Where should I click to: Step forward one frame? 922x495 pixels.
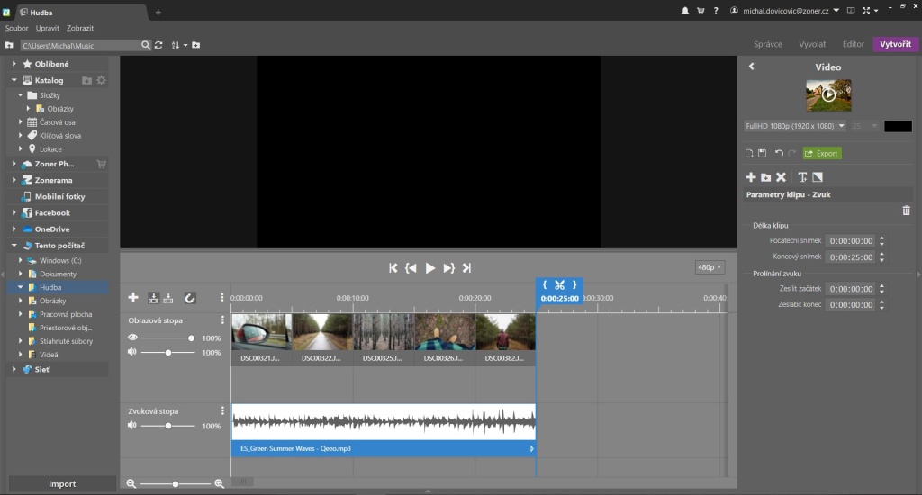[448, 268]
